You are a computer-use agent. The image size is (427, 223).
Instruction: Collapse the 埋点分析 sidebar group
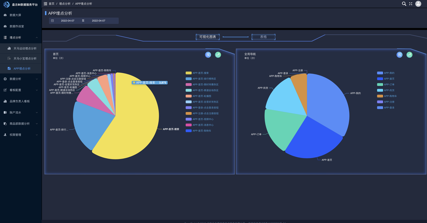click(21, 38)
